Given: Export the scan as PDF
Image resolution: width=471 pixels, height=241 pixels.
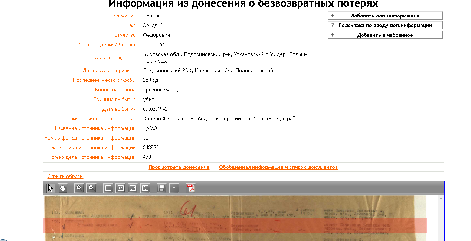Looking at the screenshot, I should pyautogui.click(x=191, y=188).
